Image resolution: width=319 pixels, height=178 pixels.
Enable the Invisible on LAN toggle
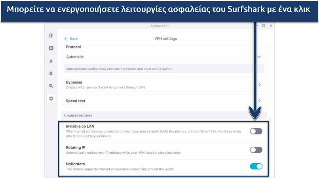pyautogui.click(x=256, y=131)
